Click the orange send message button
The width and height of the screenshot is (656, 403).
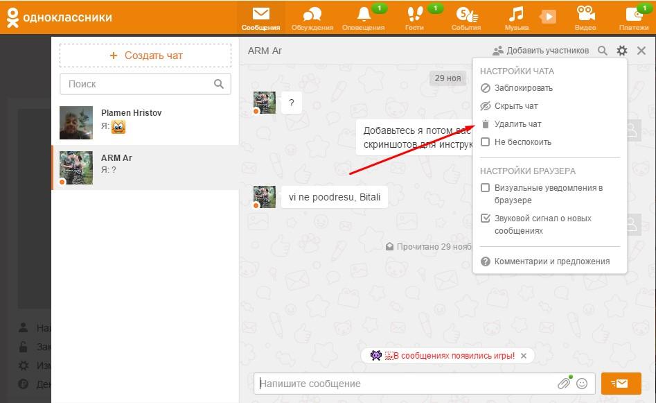pyautogui.click(x=621, y=384)
